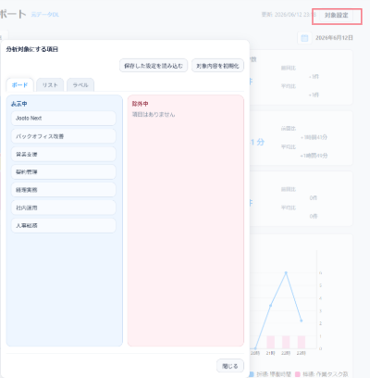The height and width of the screenshot is (378, 370).
Task: Switch to the ラベル tab
Action: 80,85
